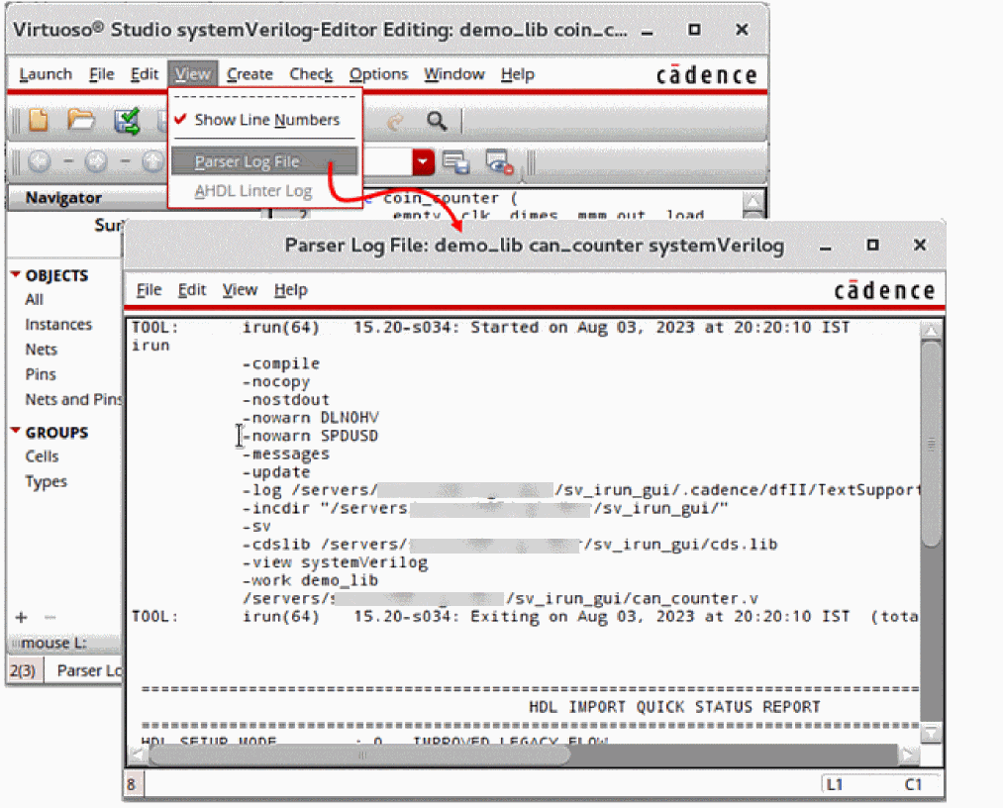
Task: Close the Parser Log File window
Action: point(920,245)
